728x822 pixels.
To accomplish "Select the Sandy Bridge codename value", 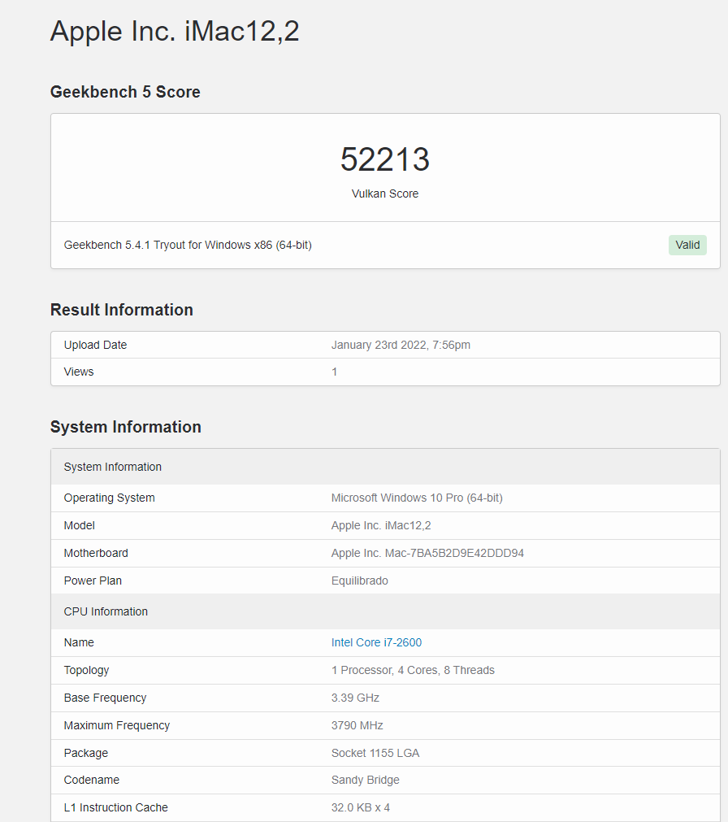I will 365,780.
